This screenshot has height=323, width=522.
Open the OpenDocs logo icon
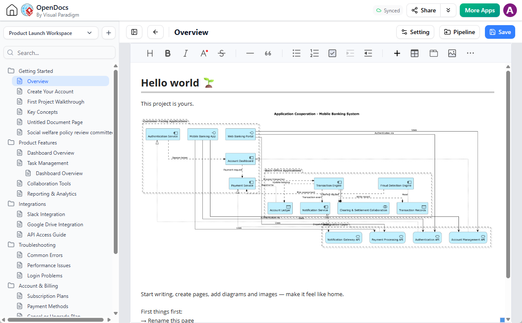(27, 10)
